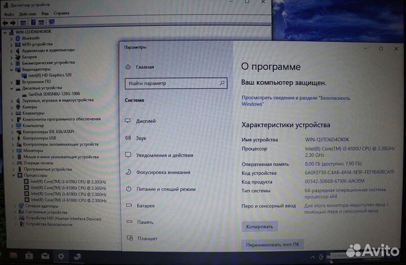This screenshot has height=265, width=406.
Task: Collapse the Видеоадаптеры category
Action: tap(11, 69)
